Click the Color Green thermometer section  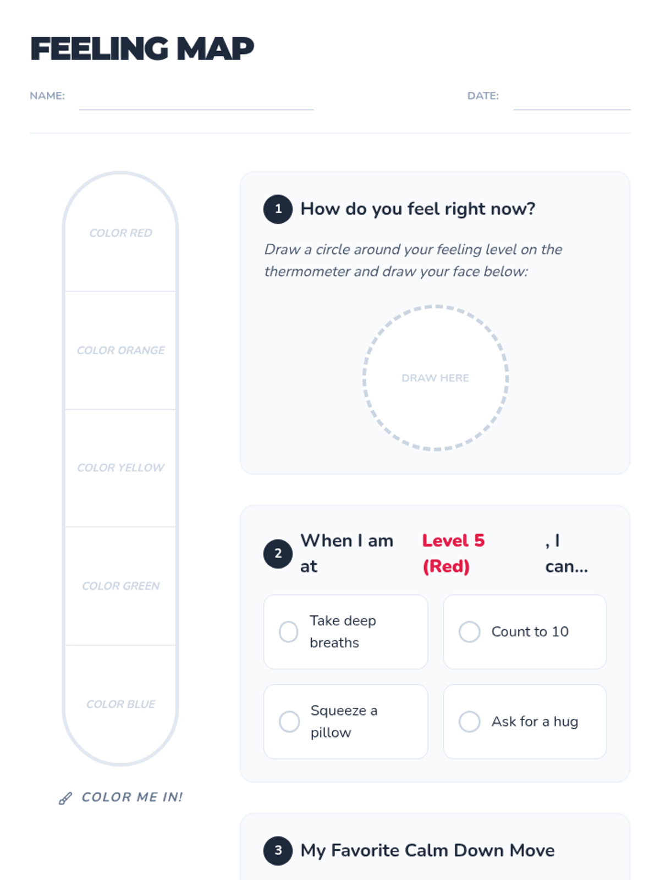[120, 586]
